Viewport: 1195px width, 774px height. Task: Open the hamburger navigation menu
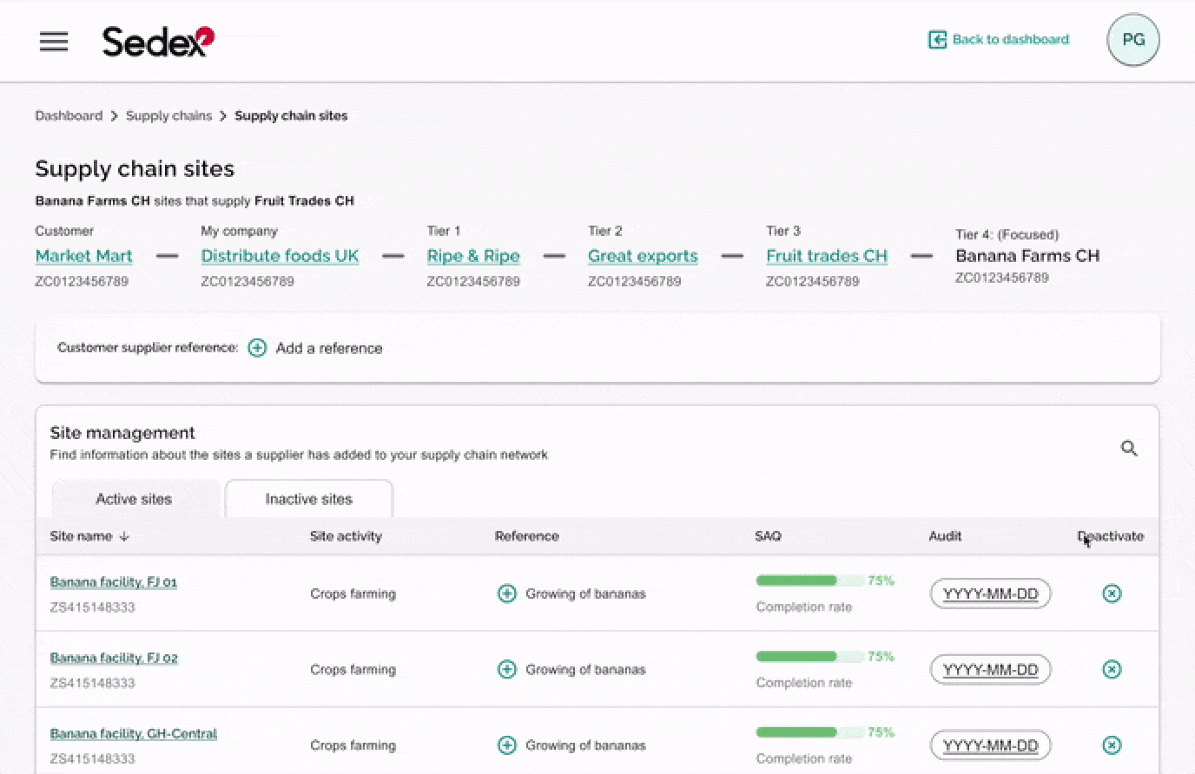coord(54,41)
